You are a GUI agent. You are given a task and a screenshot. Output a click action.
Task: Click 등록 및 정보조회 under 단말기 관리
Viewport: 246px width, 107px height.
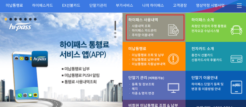(x=143, y=84)
